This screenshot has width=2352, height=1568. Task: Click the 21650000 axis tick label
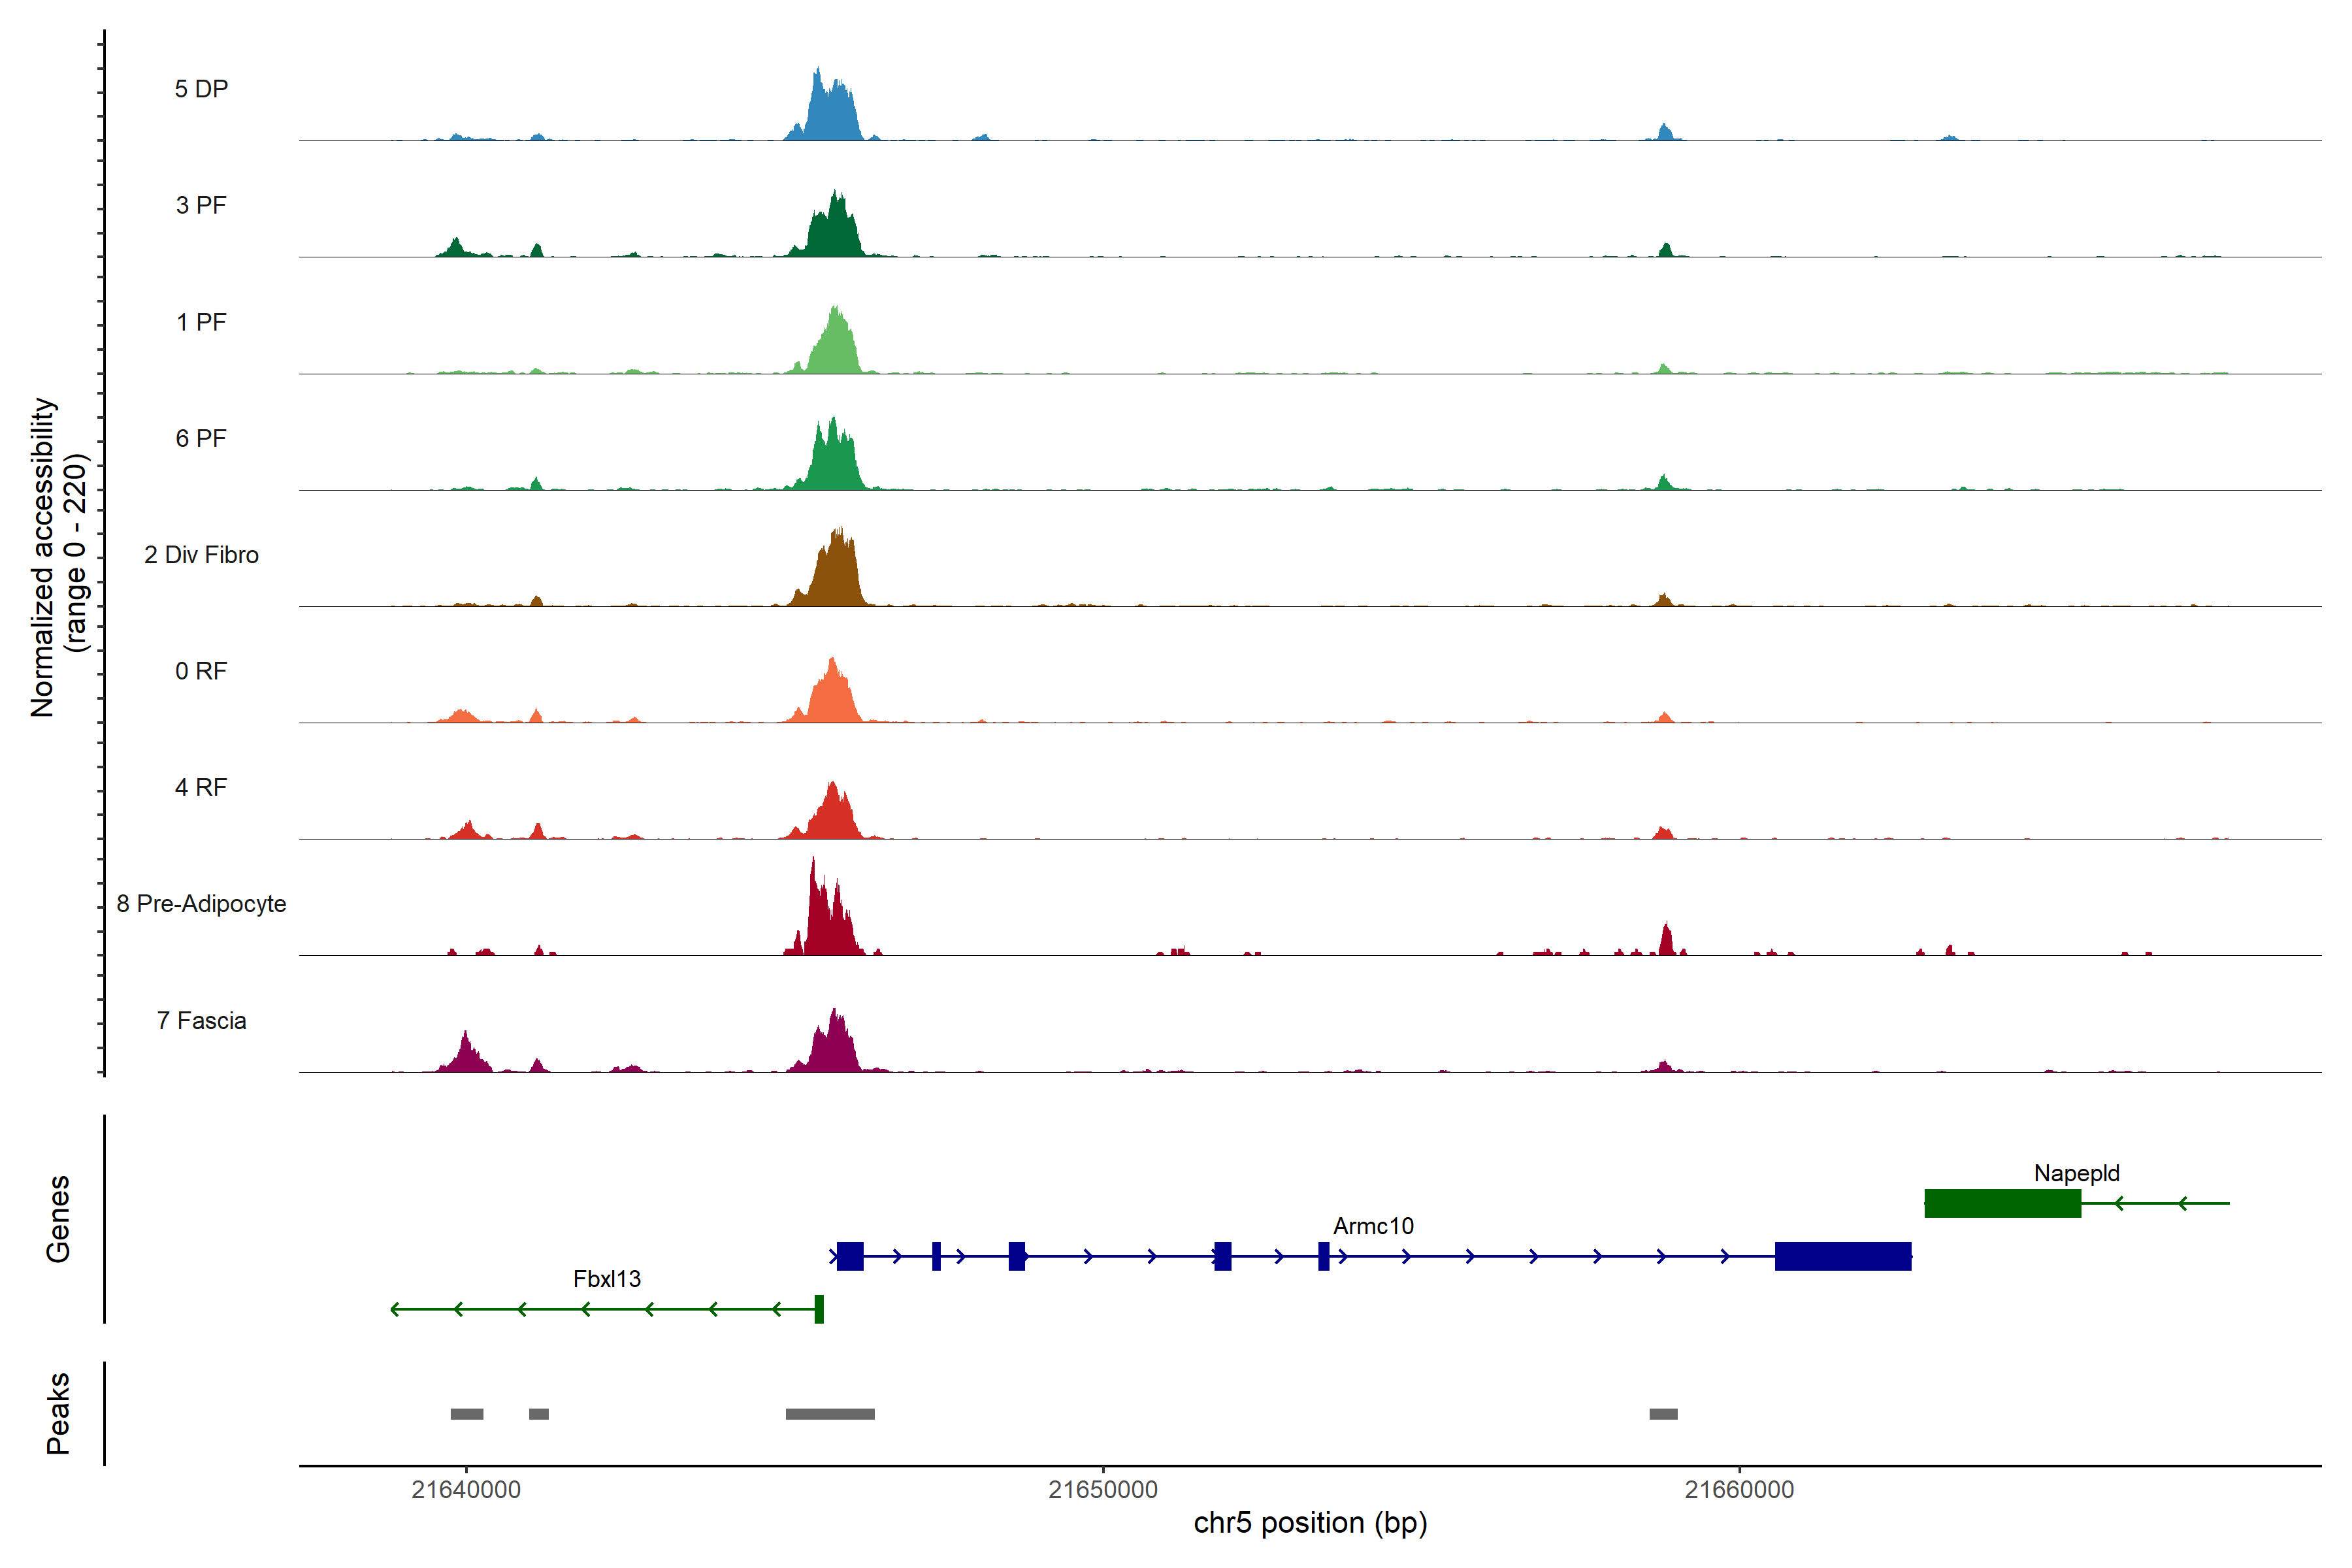pyautogui.click(x=1103, y=1490)
